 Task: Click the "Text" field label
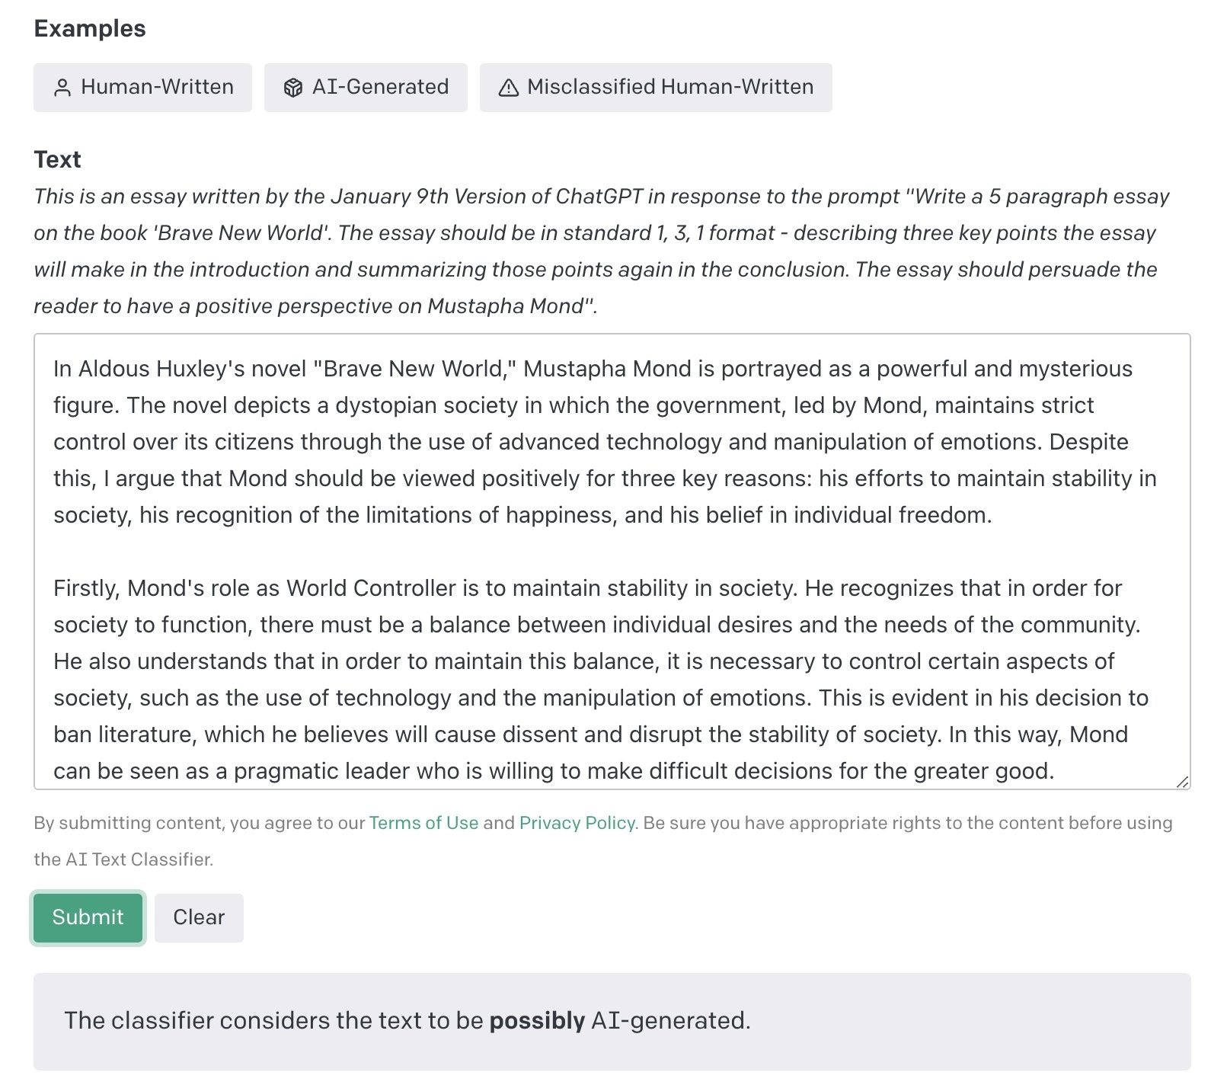click(x=57, y=160)
